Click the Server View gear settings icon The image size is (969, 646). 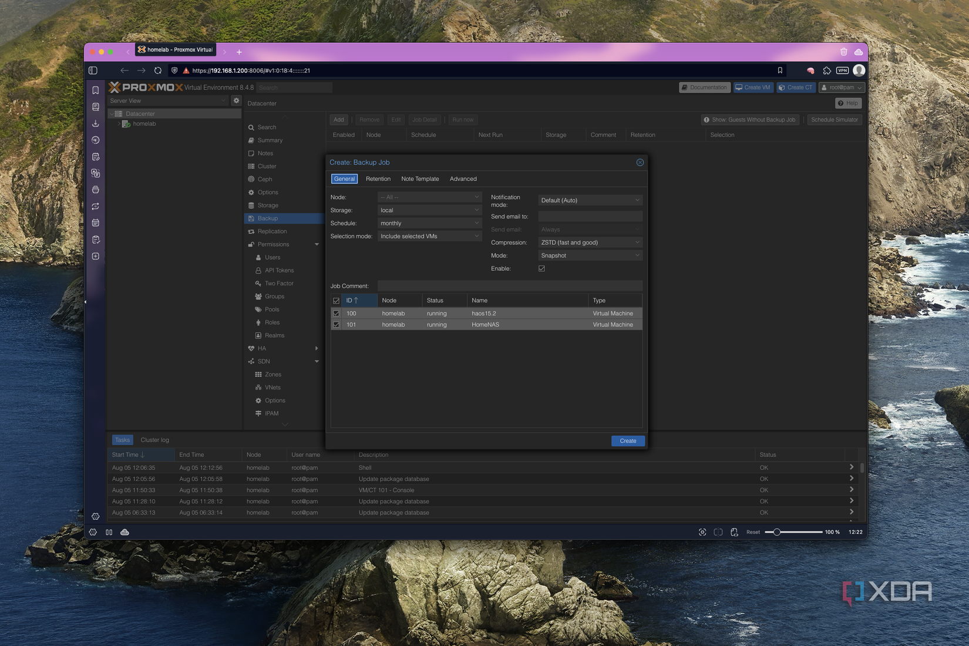coord(236,100)
